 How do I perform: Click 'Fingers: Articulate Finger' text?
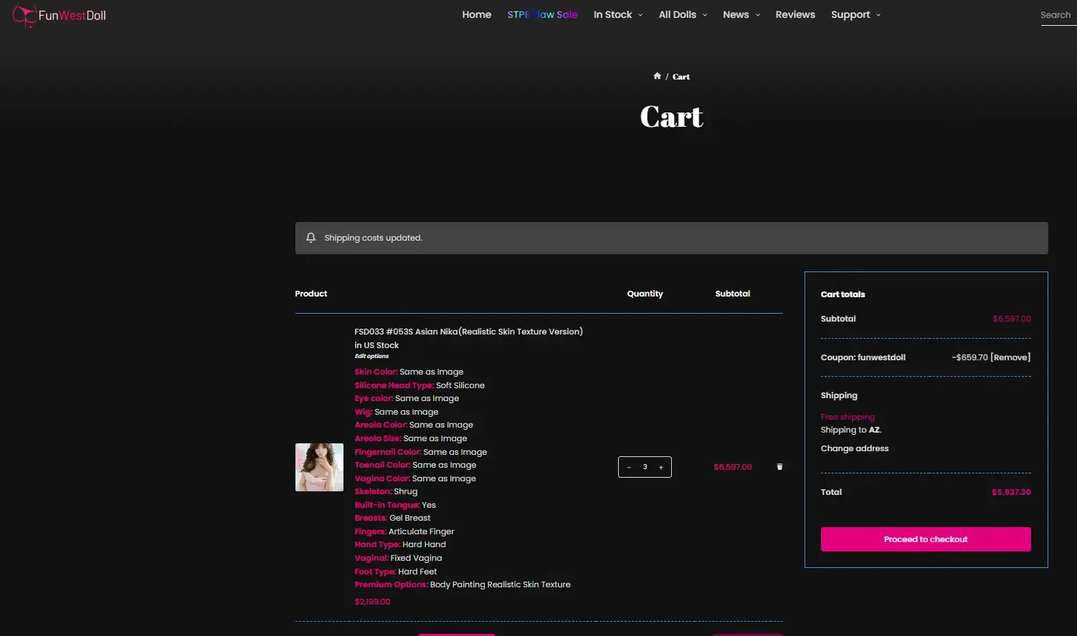tap(404, 531)
